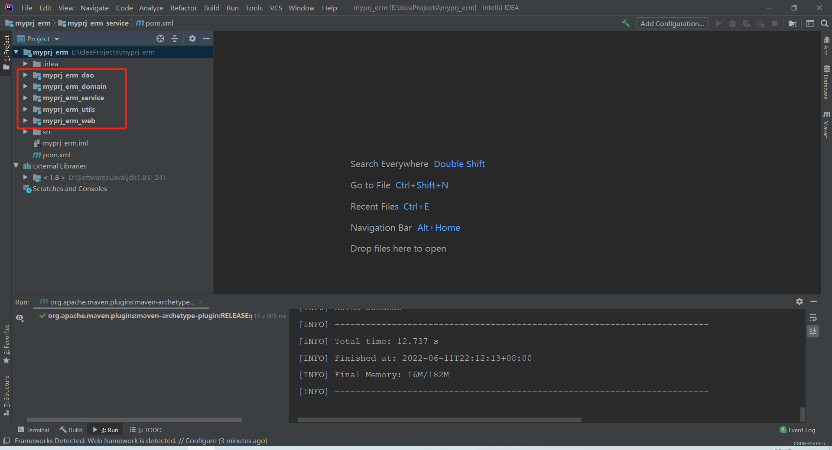Screen dimensions: 832x450
Task: Expand myprj_erm_web module
Action: (26, 120)
